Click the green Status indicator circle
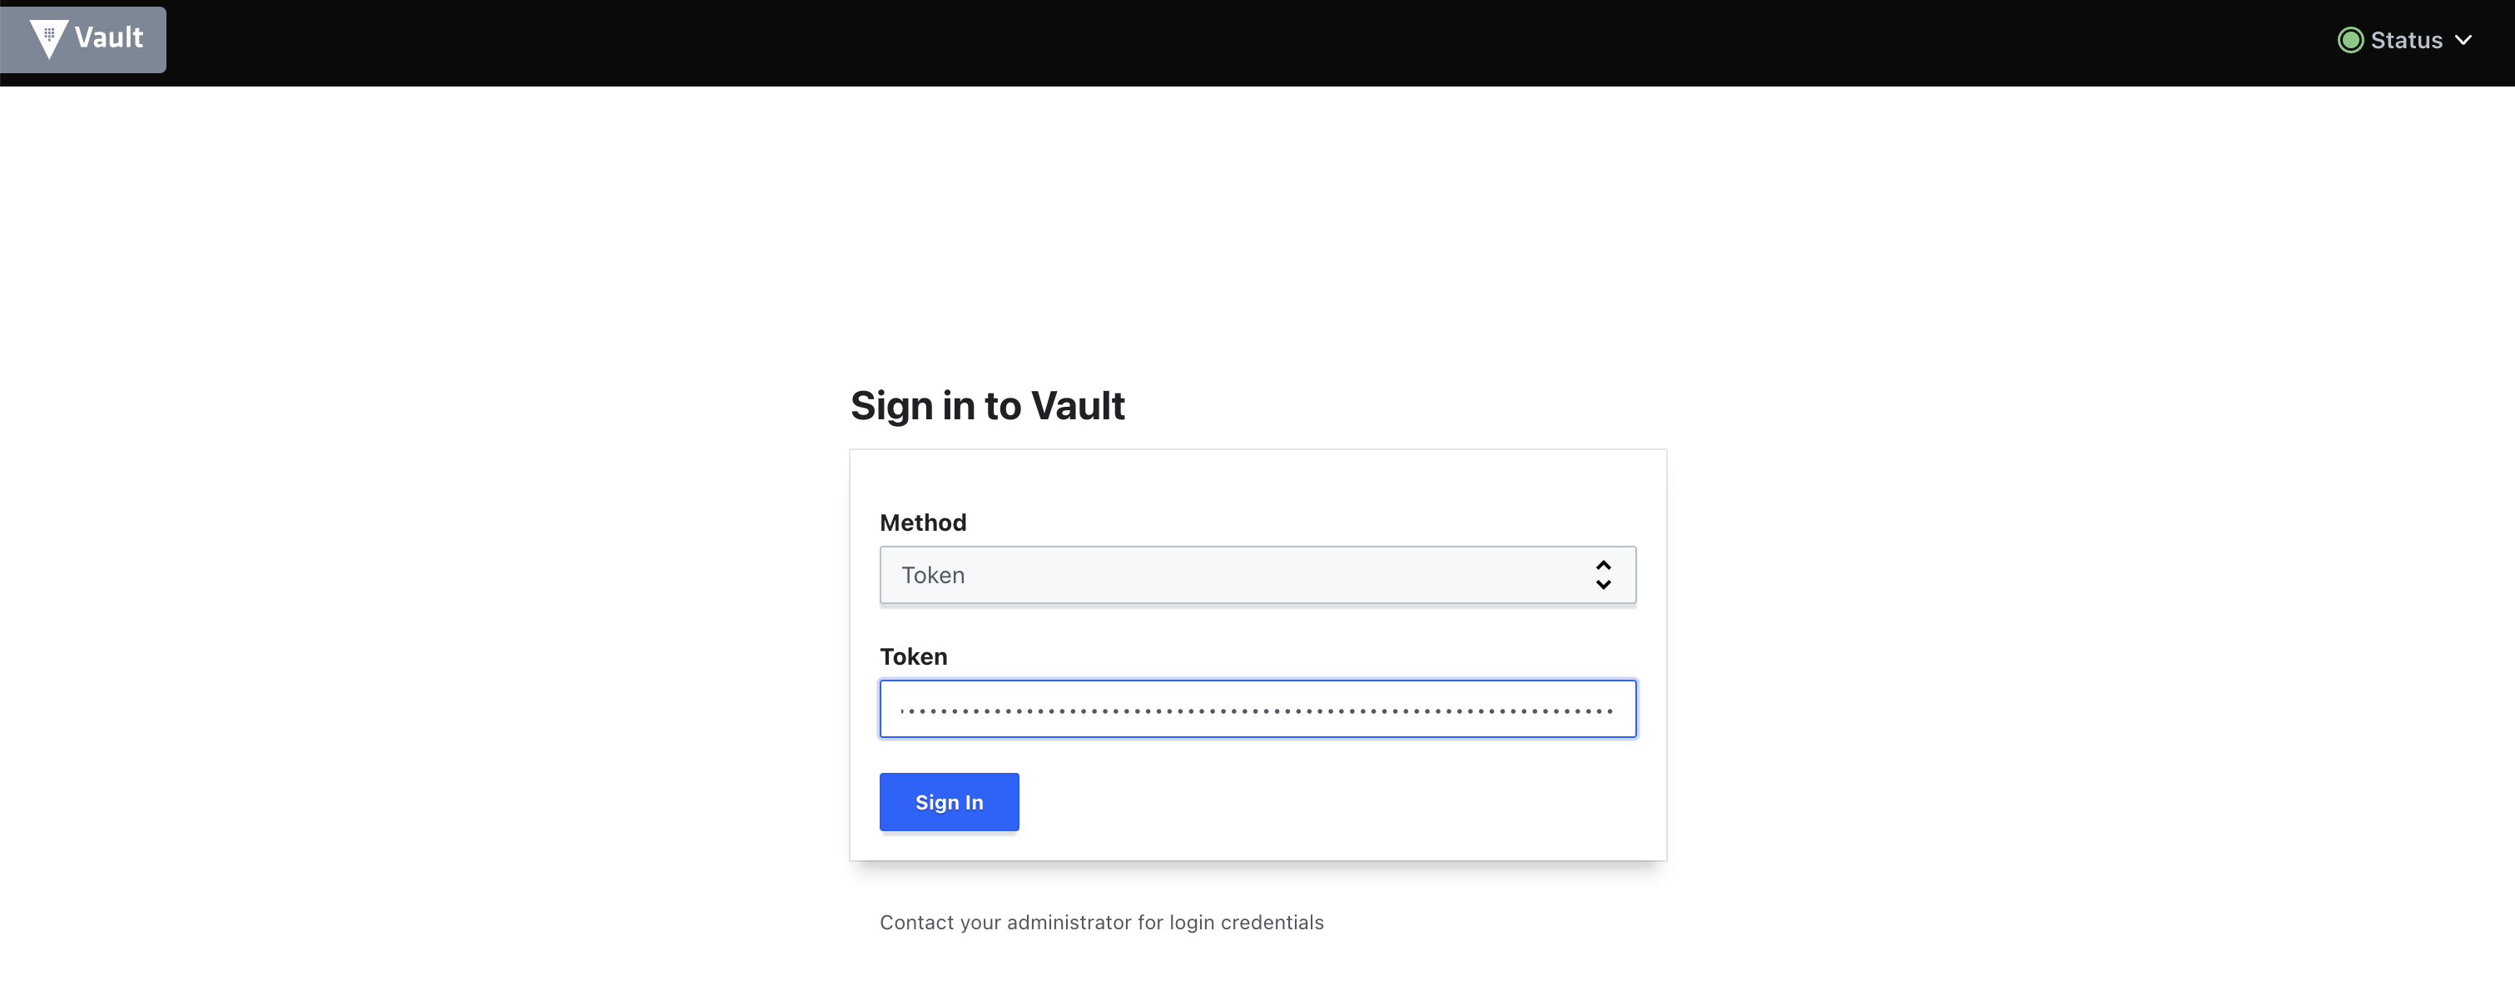 [x=2350, y=40]
